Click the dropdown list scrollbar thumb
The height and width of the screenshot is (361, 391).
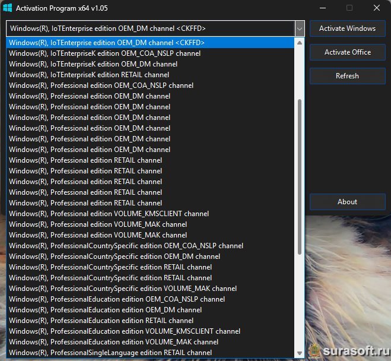tap(300, 177)
